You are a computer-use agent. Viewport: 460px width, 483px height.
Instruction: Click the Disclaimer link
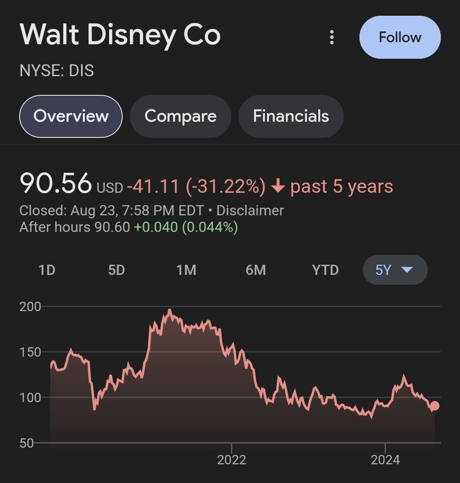[250, 211]
